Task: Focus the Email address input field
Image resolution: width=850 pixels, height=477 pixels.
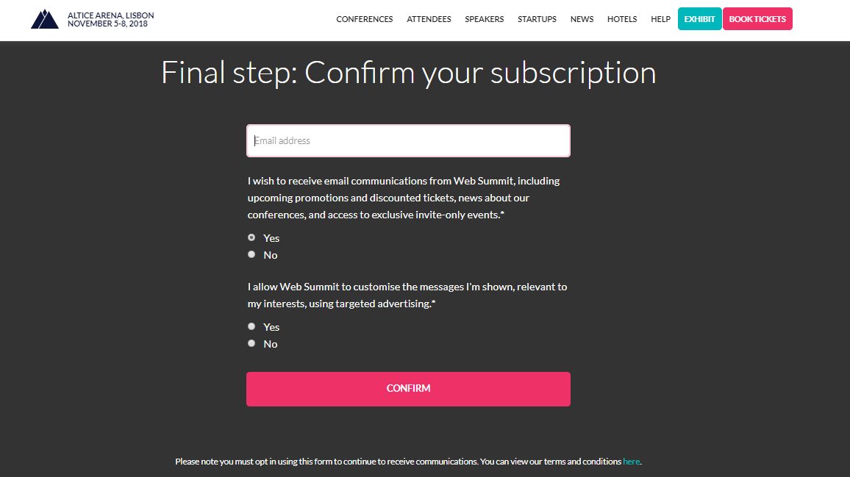Action: pos(408,140)
